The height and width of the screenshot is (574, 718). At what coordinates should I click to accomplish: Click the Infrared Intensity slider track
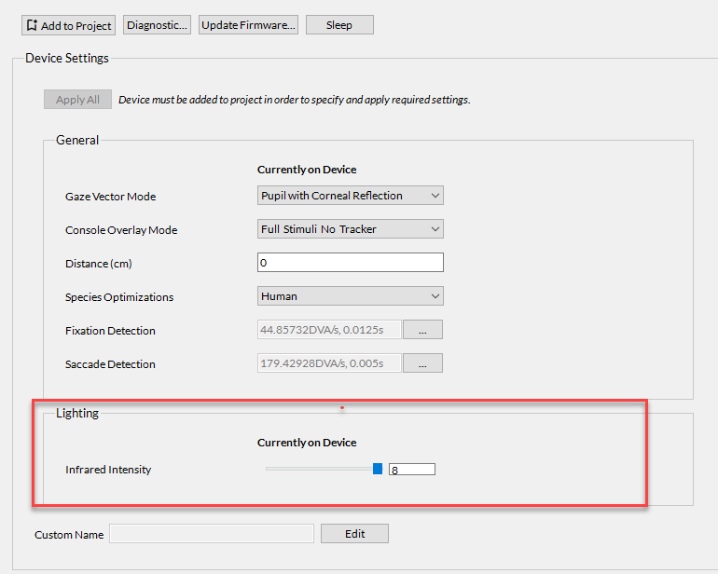pos(317,469)
